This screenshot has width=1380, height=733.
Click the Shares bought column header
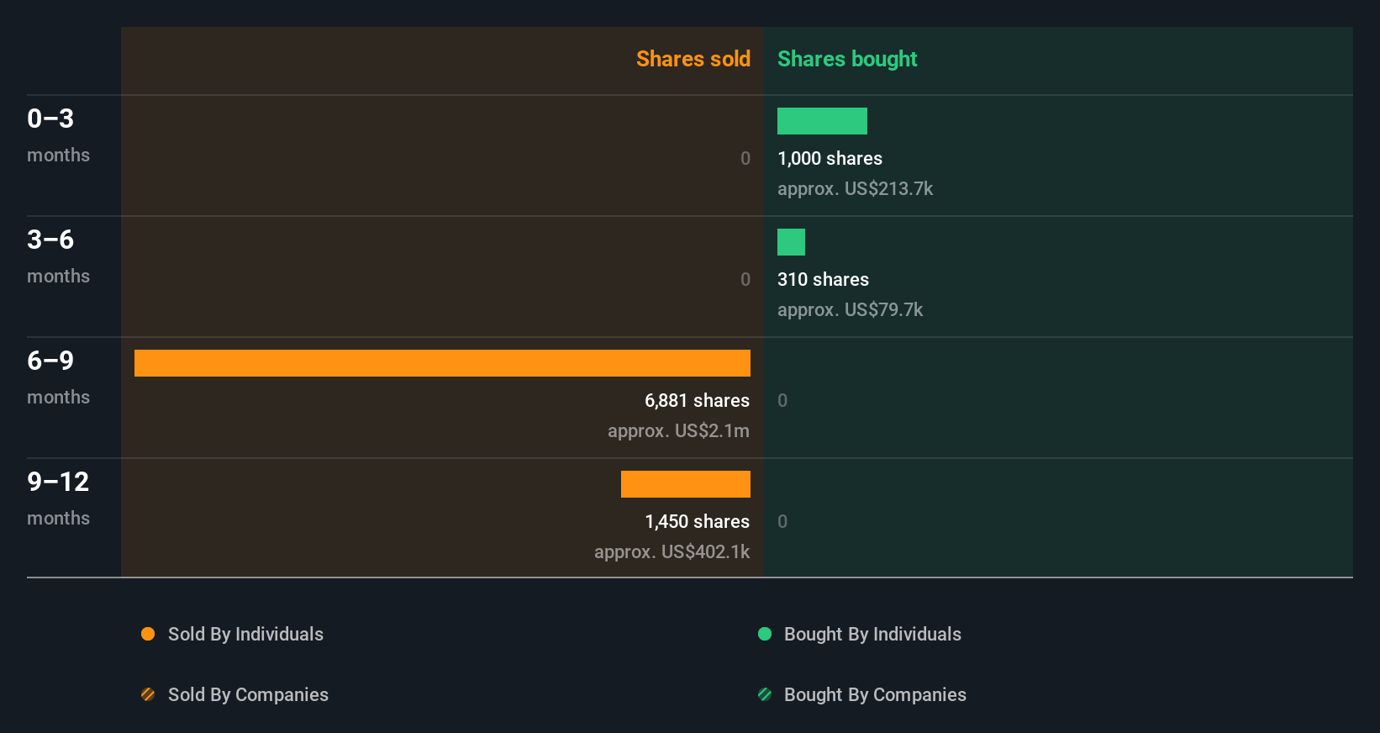tap(847, 59)
